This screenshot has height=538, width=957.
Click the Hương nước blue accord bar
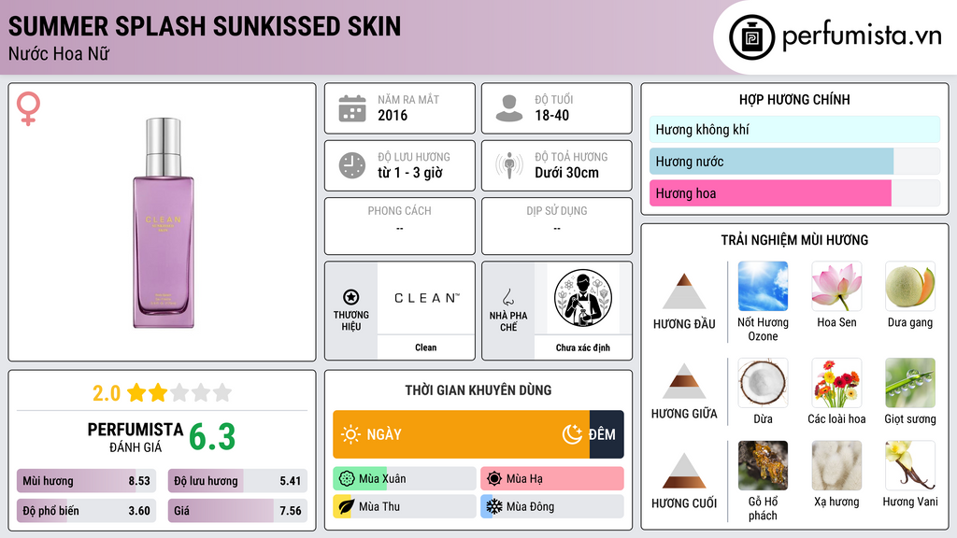(x=771, y=162)
